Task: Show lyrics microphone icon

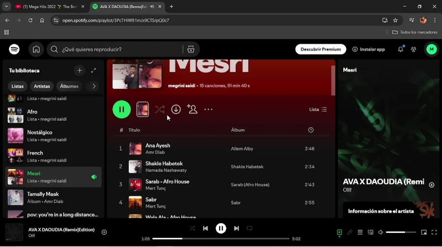Action: 350,232
